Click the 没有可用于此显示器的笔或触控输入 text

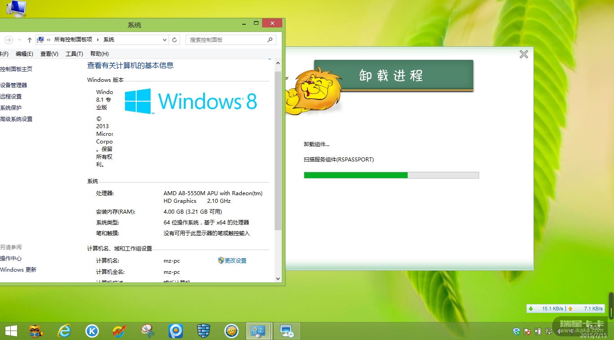(207, 233)
